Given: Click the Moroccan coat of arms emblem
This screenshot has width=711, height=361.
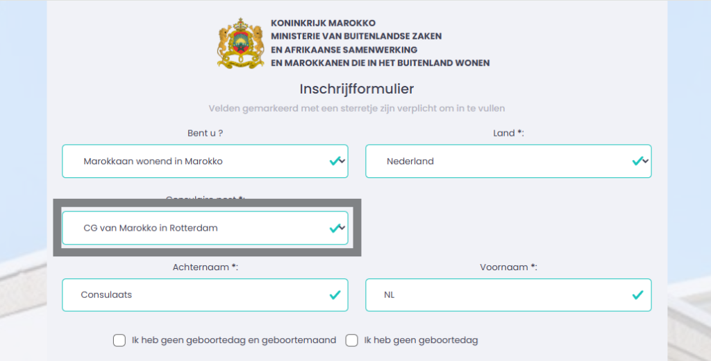Looking at the screenshot, I should 240,43.
